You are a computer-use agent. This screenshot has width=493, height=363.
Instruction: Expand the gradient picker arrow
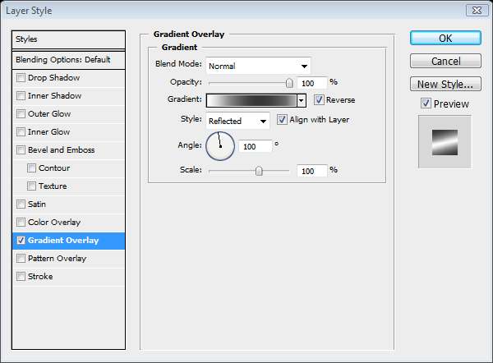(302, 100)
